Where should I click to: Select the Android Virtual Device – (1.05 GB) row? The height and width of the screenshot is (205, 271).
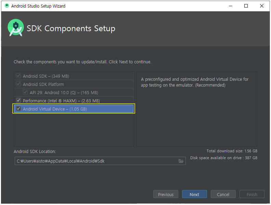[x=74, y=109]
